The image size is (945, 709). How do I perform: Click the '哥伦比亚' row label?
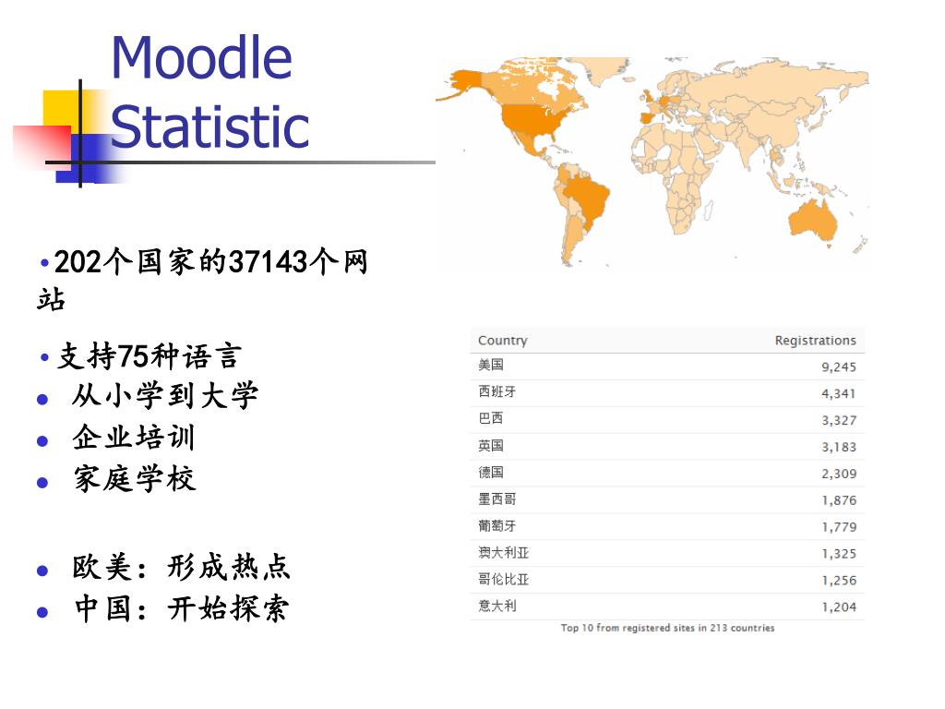coord(503,580)
